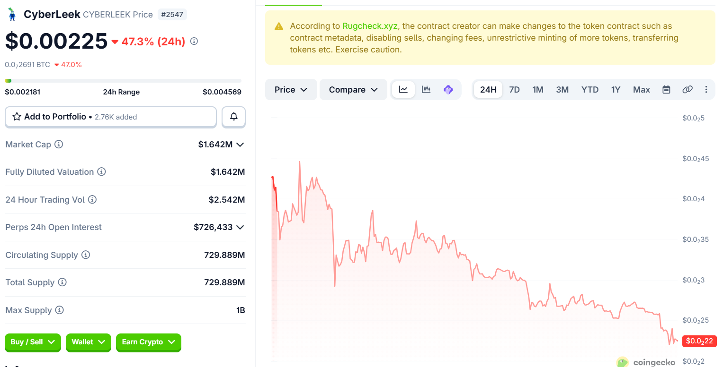Select the 1M time range tab

(x=538, y=90)
